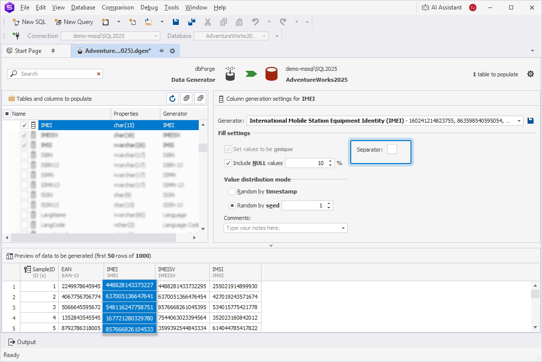This screenshot has width=542, height=362.
Task: Pin the Start Page tab
Action: coord(53,51)
